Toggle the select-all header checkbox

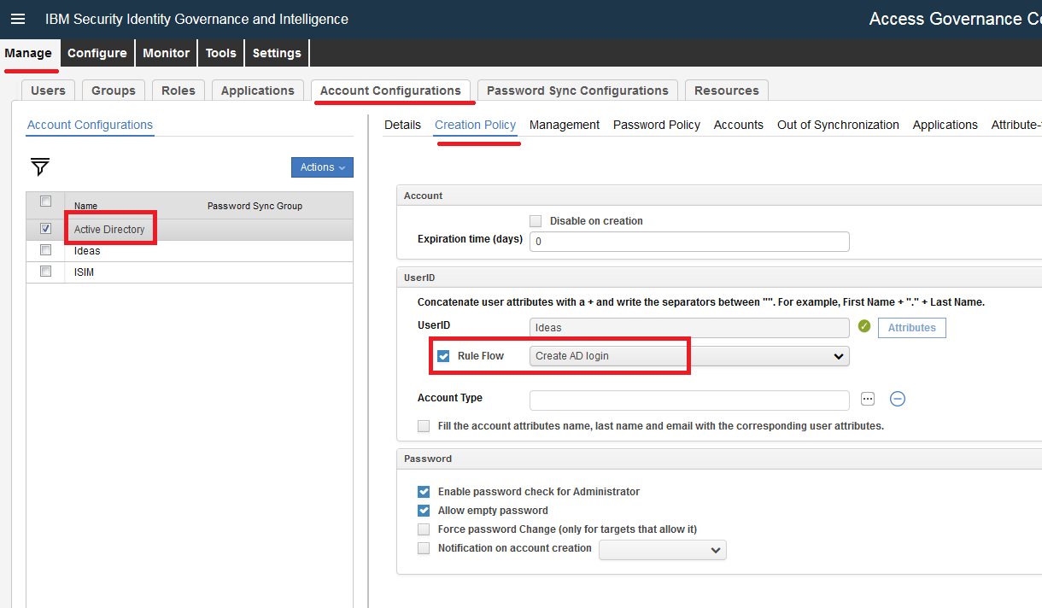point(46,202)
